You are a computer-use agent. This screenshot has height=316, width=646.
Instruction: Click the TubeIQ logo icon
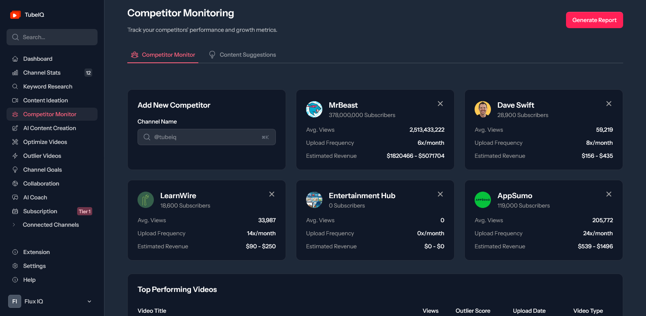click(15, 15)
